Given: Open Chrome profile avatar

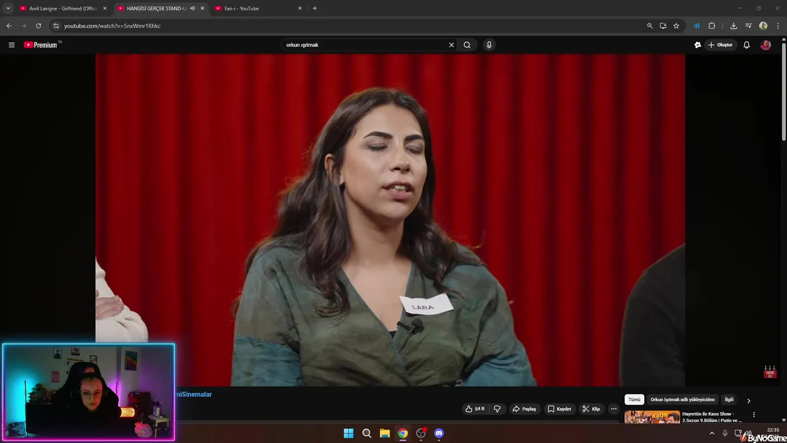Looking at the screenshot, I should [x=763, y=26].
